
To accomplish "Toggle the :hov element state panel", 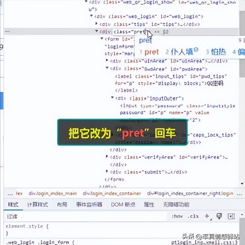I will coord(177,216).
